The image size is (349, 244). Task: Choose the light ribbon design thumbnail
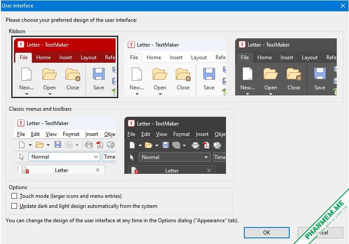click(175, 67)
